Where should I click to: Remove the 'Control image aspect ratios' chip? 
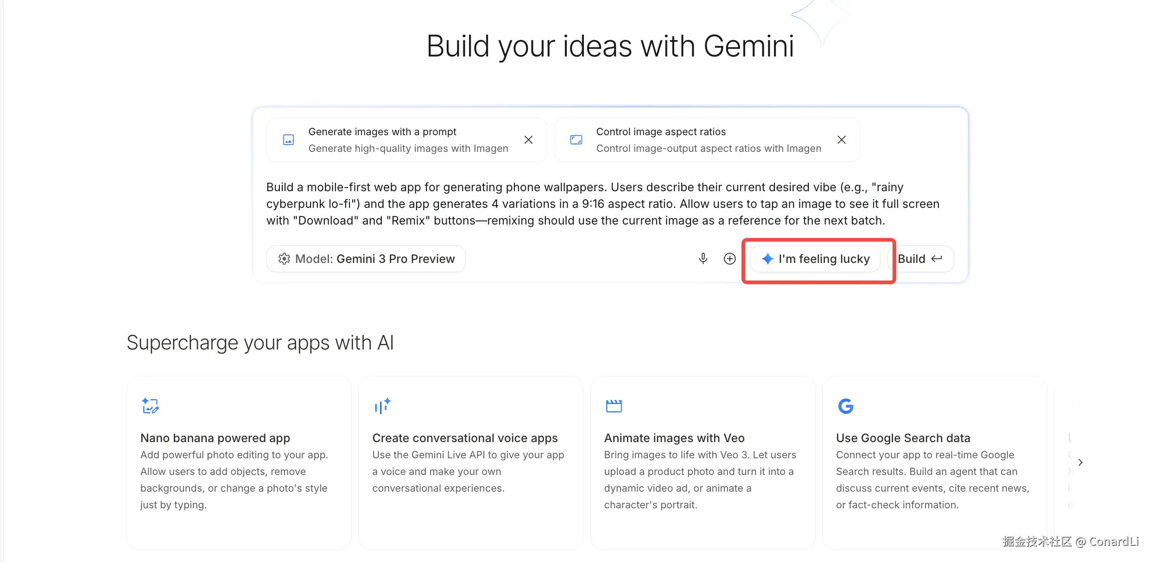(x=842, y=140)
